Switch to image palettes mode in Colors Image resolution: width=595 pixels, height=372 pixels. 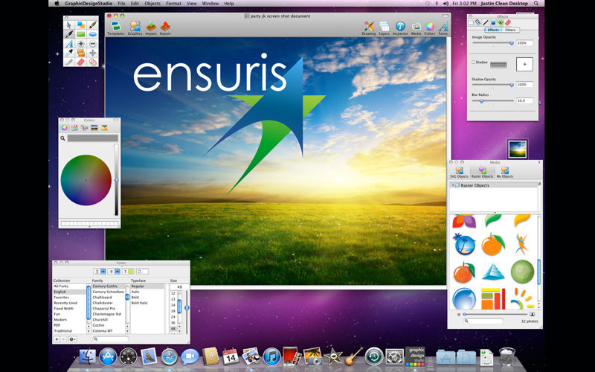pos(94,127)
